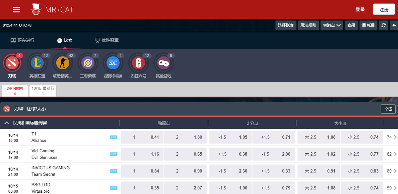Screen dimensions: 398x194
Task: Click the clock 01:54:41 UTC+8
Action: tap(17, 25)
